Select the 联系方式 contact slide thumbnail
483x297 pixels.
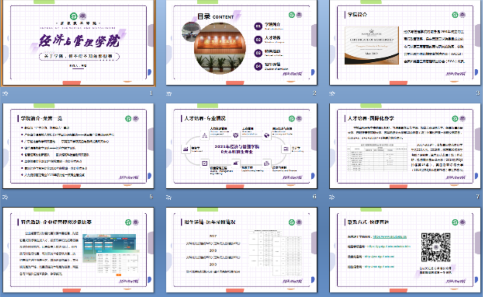tap(405, 250)
